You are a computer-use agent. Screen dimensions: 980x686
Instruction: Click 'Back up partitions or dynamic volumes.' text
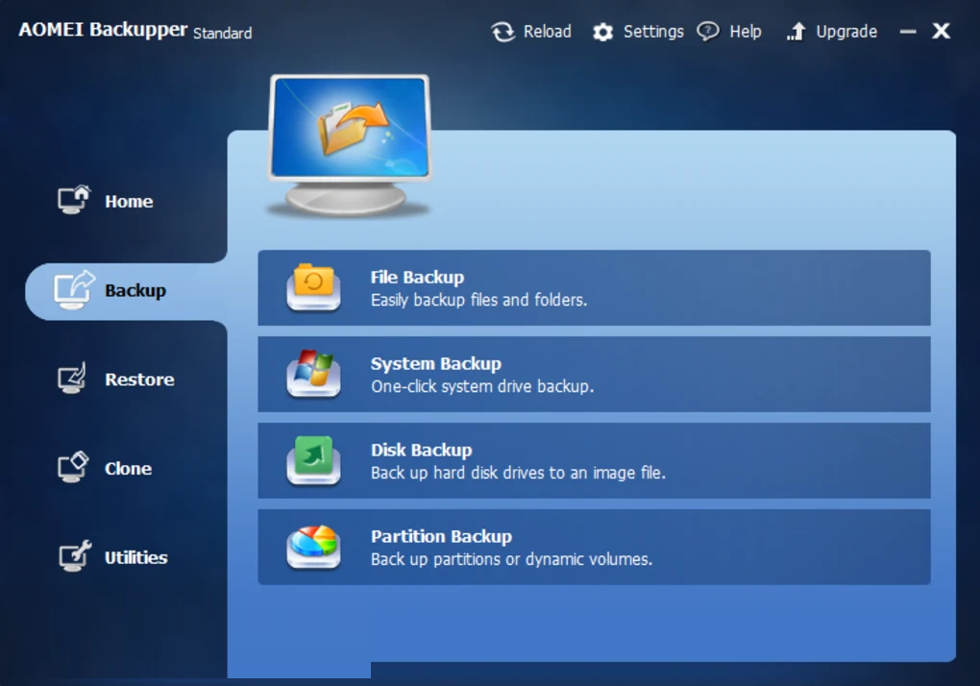pos(512,559)
